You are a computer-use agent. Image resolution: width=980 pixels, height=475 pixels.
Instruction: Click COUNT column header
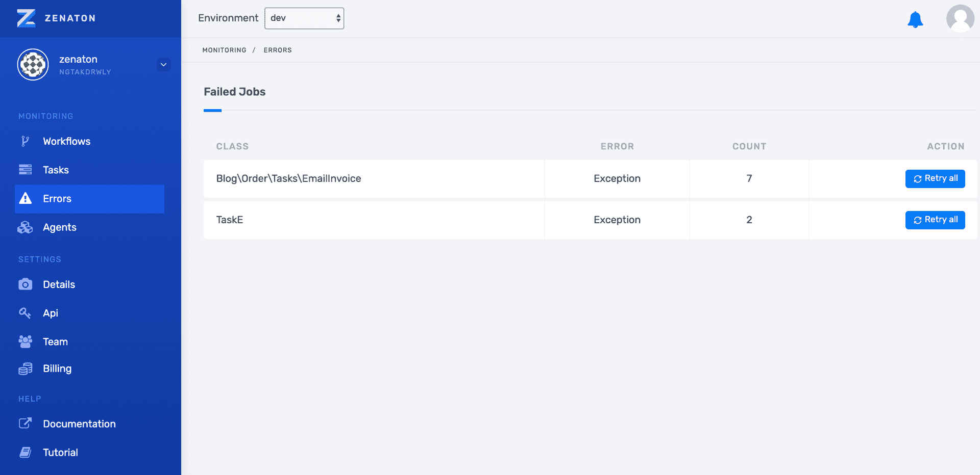749,146
